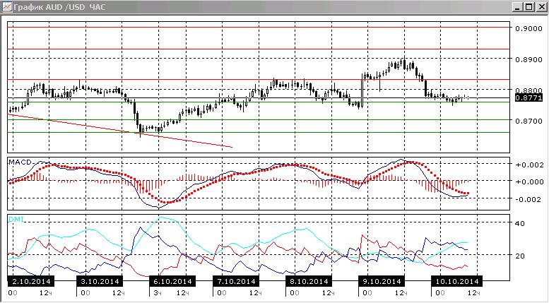Click the +0.000 MACD scale value
This screenshot has height=303, width=549.
coord(529,182)
